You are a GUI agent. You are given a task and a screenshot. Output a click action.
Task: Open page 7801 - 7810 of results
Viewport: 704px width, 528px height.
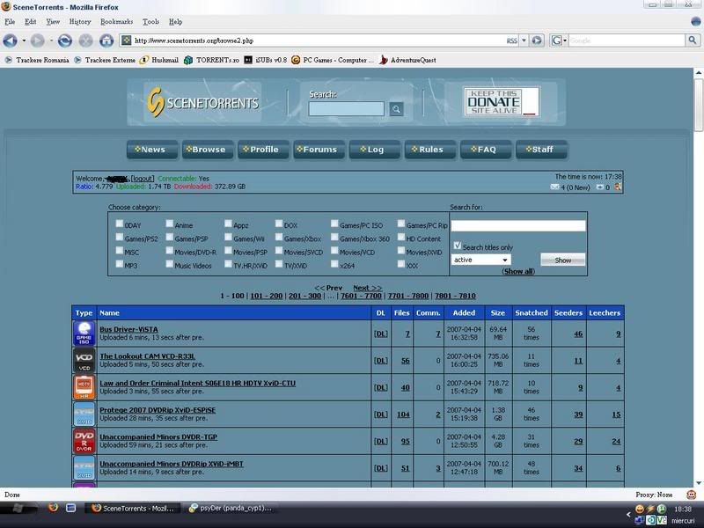(x=455, y=296)
